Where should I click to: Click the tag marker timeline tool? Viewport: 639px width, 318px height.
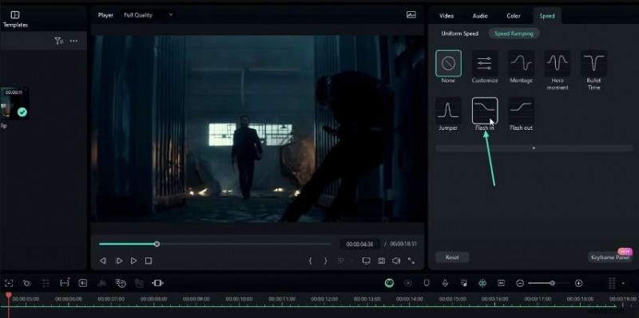coord(27,283)
